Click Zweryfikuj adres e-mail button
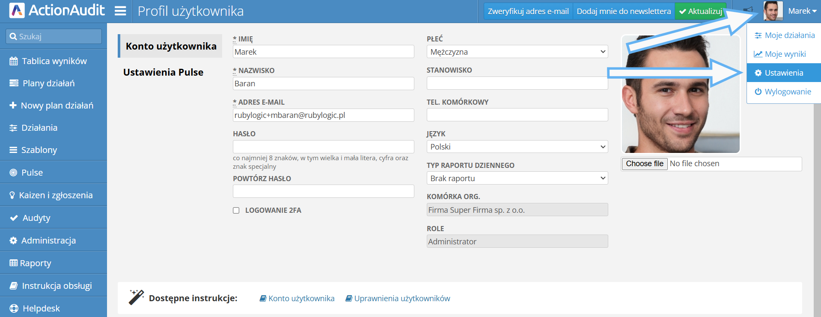 click(528, 12)
